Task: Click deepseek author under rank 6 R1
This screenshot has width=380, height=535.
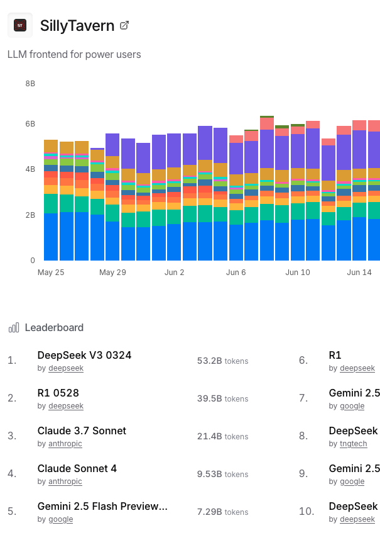Action: [357, 368]
